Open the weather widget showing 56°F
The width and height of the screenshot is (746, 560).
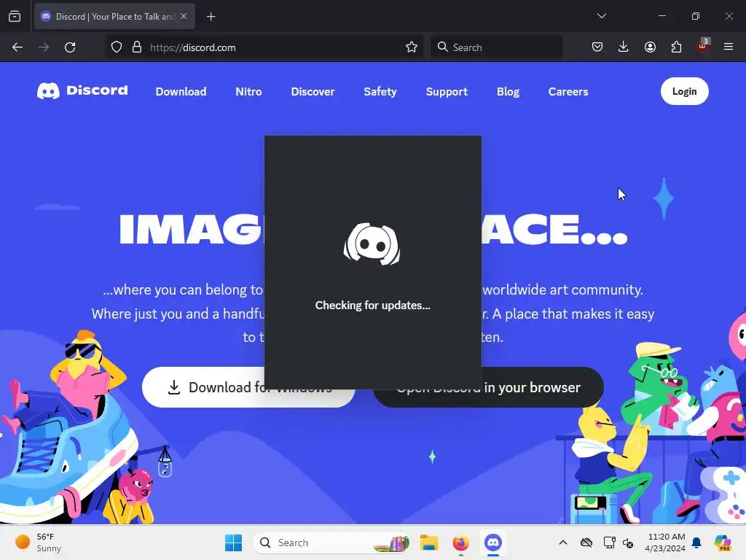coord(38,542)
